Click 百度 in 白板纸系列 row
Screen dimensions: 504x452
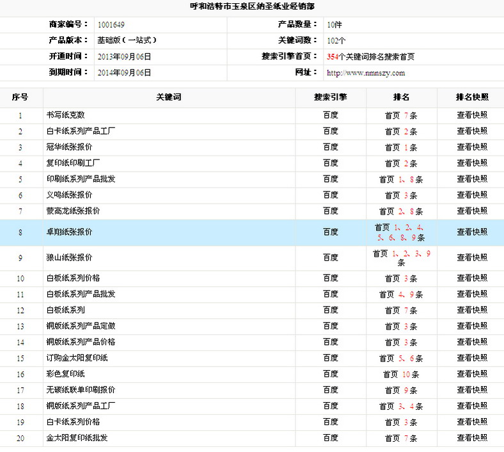pos(331,310)
